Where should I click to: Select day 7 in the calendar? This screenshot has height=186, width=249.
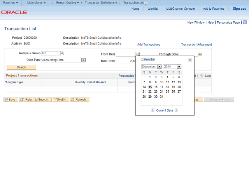click(x=144, y=82)
